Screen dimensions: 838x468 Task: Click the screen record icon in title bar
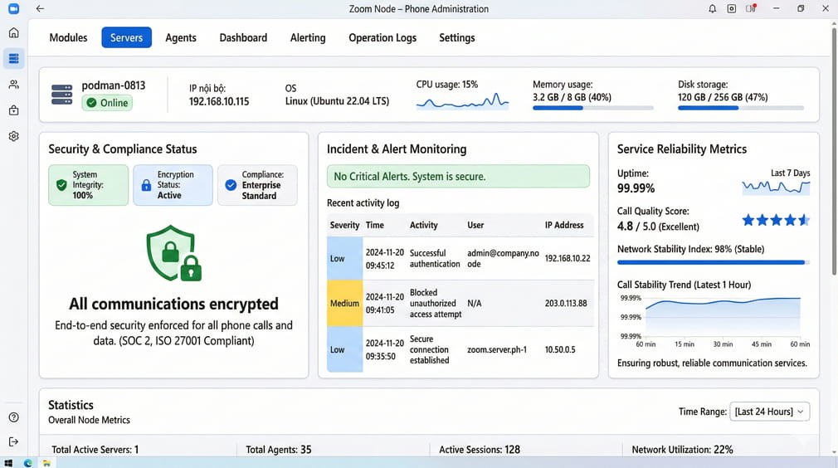pyautogui.click(x=732, y=9)
